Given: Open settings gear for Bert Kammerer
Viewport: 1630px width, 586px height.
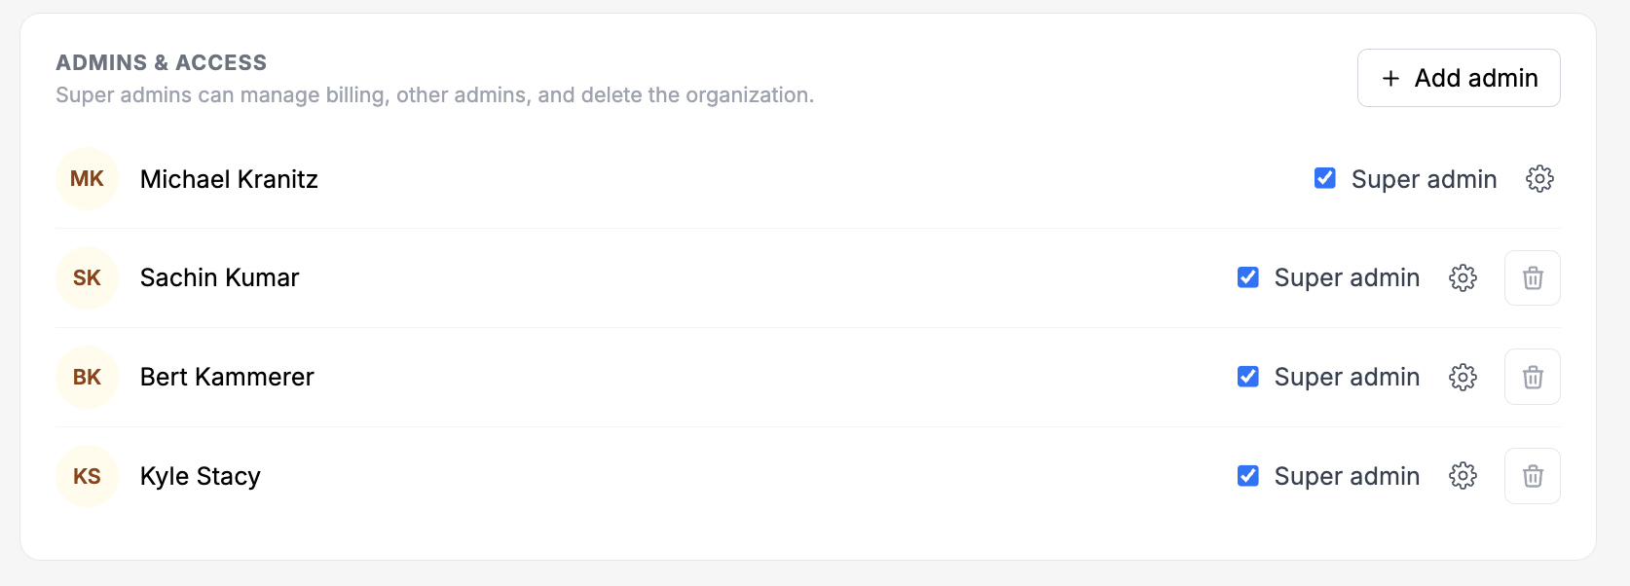Looking at the screenshot, I should click(x=1463, y=377).
